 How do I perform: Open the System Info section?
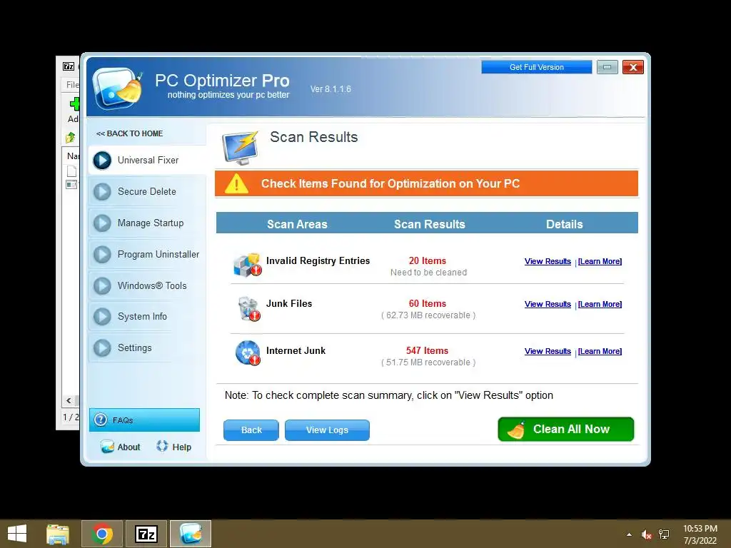tap(147, 316)
